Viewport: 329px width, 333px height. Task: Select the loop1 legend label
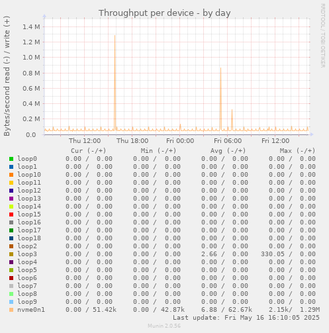[x=27, y=167]
